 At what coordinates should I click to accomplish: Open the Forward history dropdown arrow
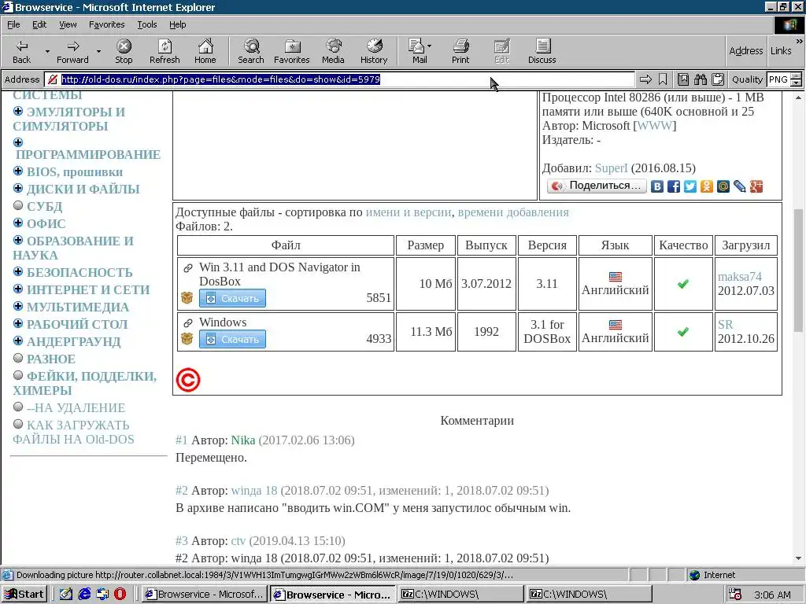coord(98,51)
